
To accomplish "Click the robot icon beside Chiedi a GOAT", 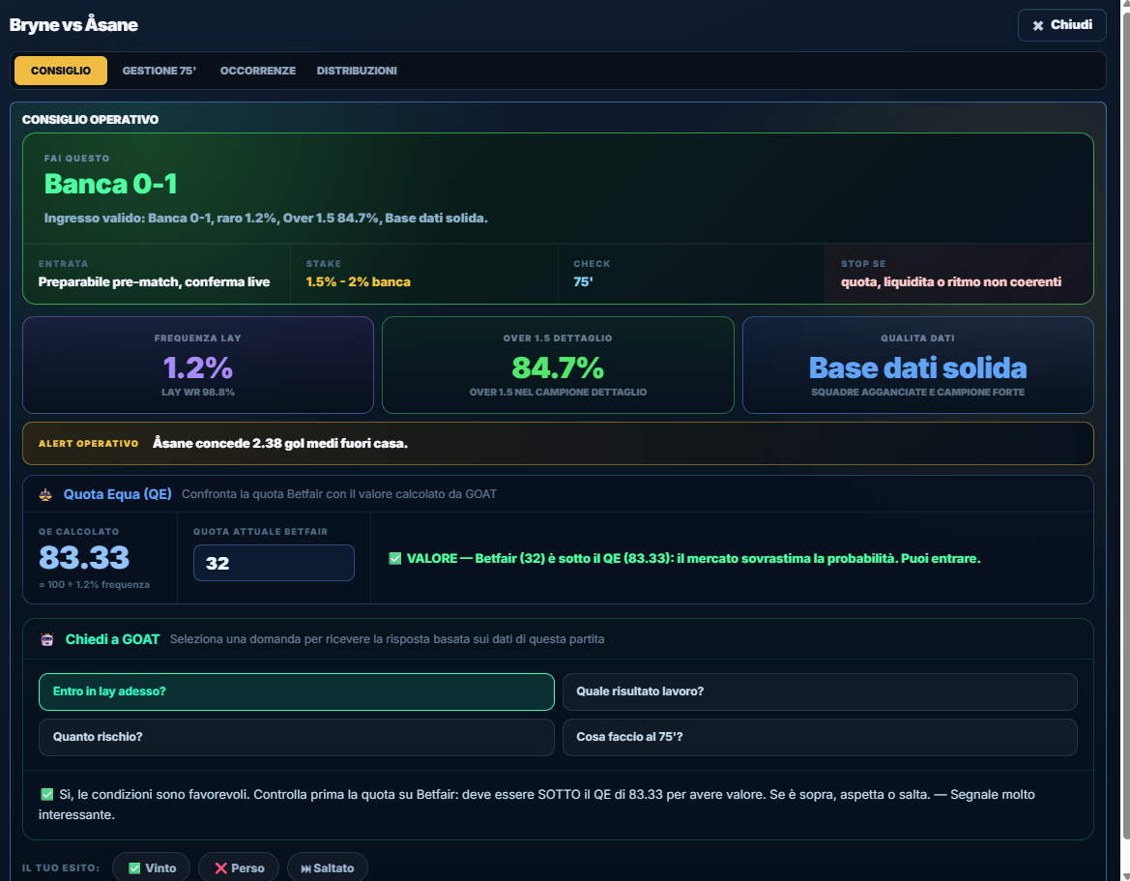I will point(46,639).
